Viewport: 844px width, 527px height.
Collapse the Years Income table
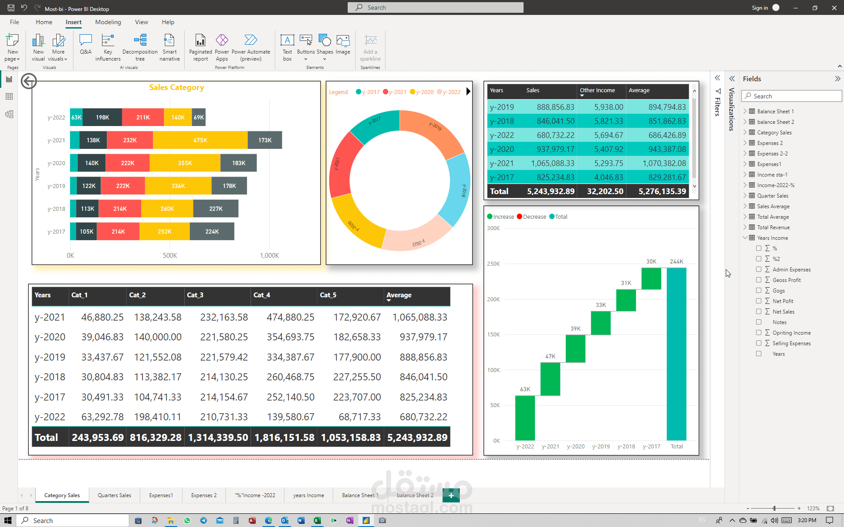click(745, 238)
